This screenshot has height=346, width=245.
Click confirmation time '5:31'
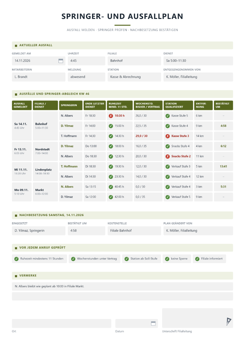tap(223, 187)
